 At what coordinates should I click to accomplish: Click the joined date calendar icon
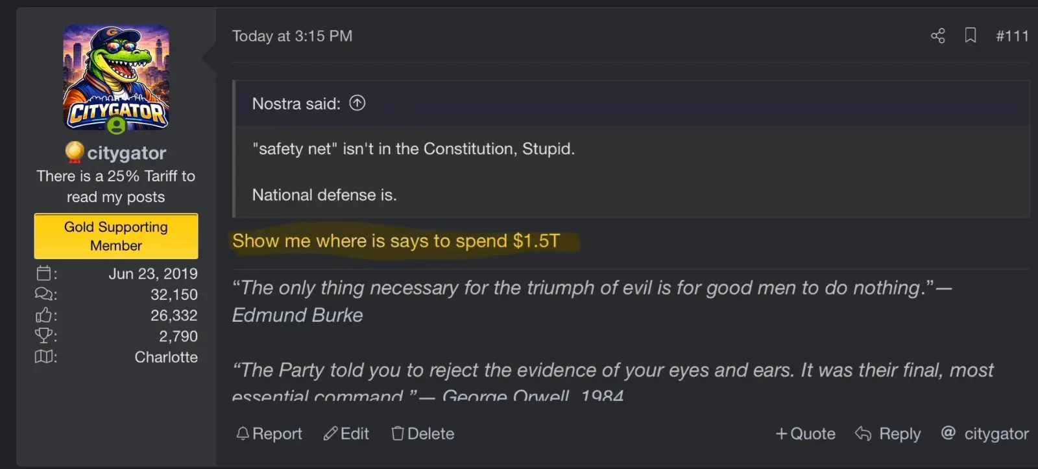click(x=44, y=273)
